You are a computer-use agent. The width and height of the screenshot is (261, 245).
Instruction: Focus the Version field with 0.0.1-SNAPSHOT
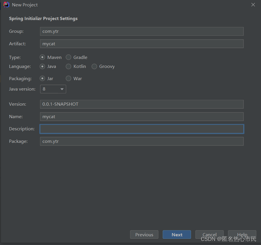[142, 104]
